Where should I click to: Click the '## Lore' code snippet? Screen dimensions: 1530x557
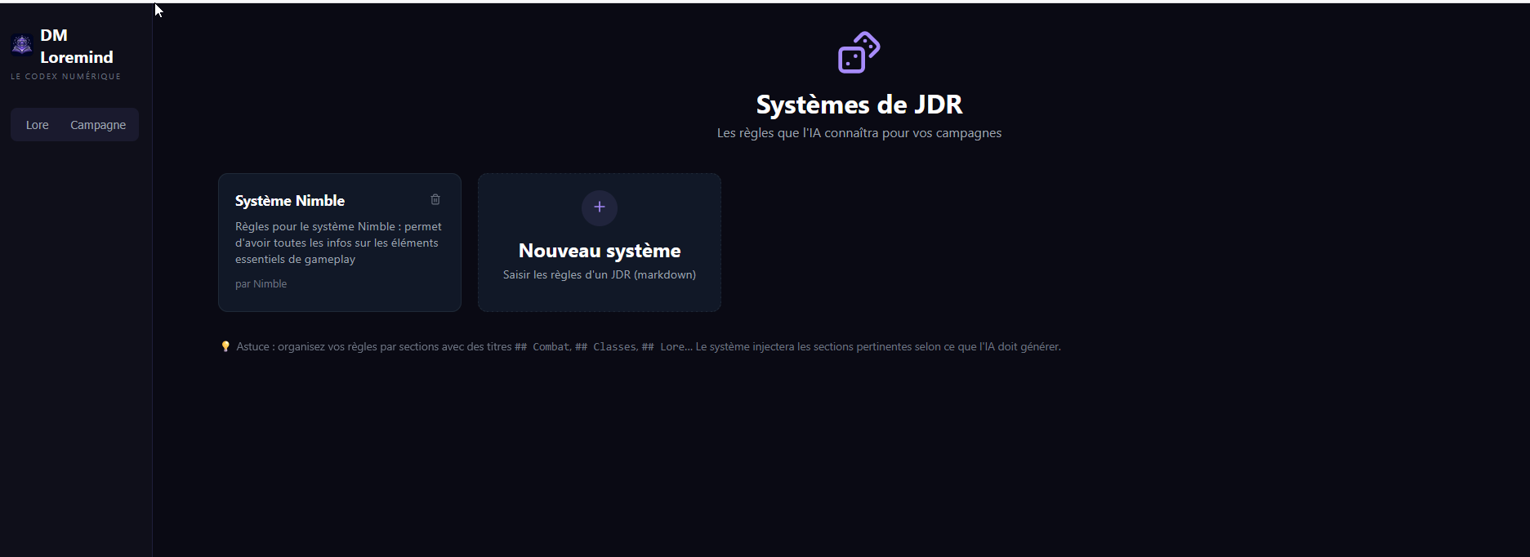tap(663, 347)
